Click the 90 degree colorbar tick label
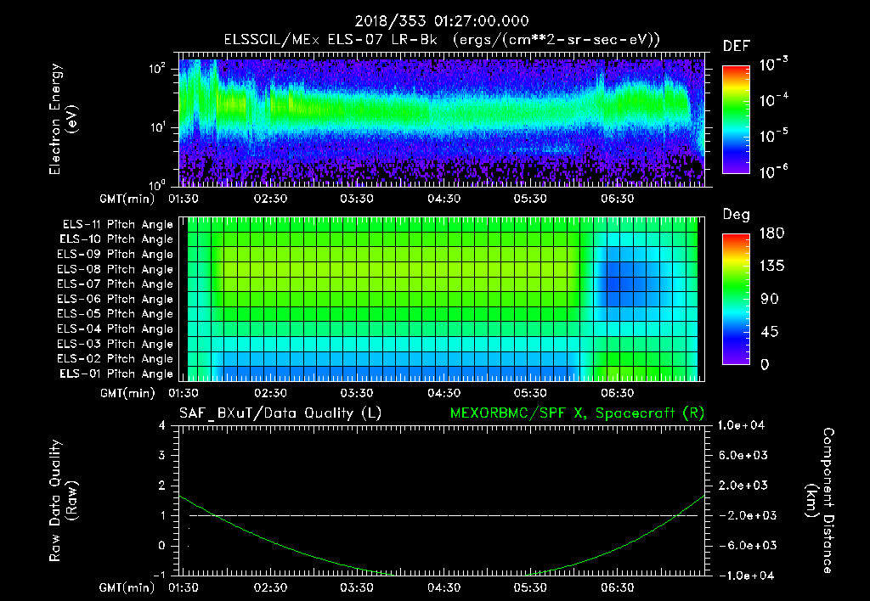 (768, 300)
